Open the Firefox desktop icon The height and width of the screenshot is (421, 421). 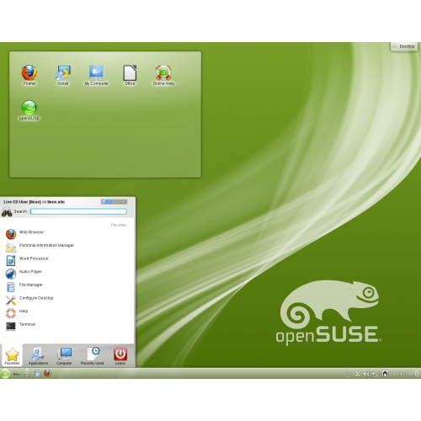click(x=29, y=75)
